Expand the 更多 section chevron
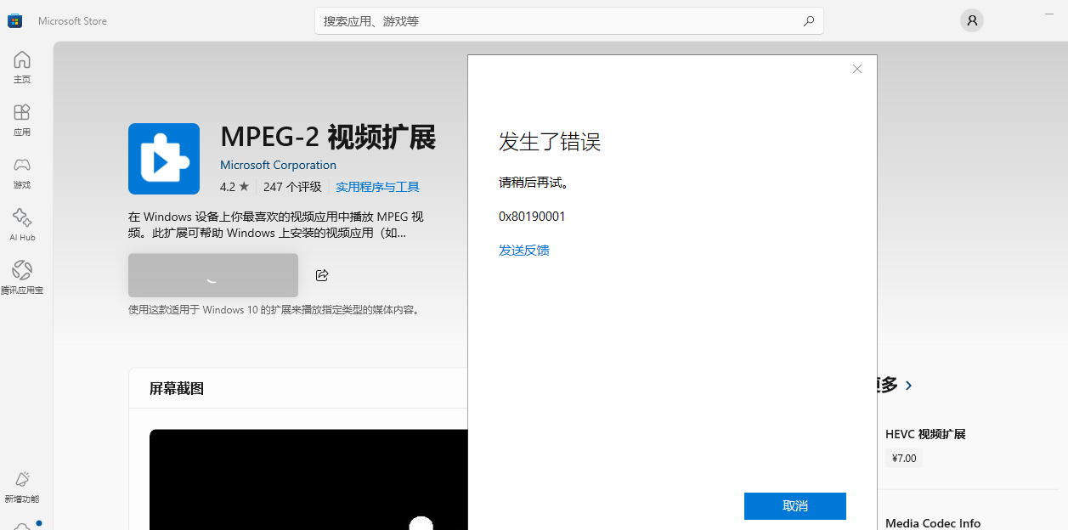This screenshot has height=530, width=1068. coord(909,386)
